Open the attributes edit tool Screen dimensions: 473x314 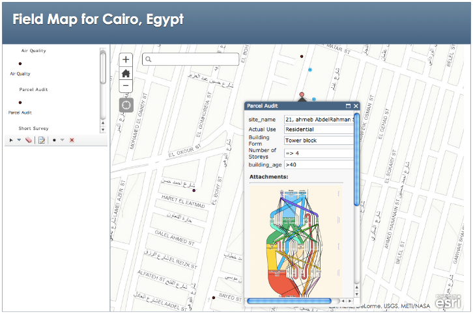tap(41, 140)
